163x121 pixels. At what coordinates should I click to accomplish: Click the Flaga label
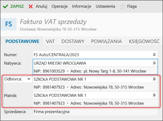coord(132,6)
